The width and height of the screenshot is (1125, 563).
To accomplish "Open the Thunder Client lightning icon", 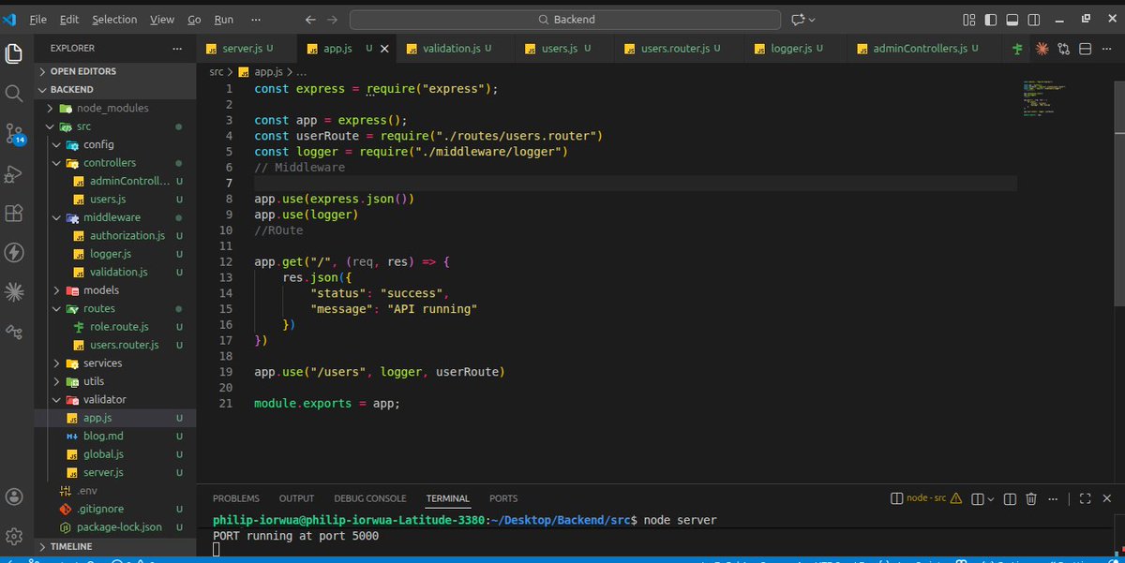I will (14, 253).
